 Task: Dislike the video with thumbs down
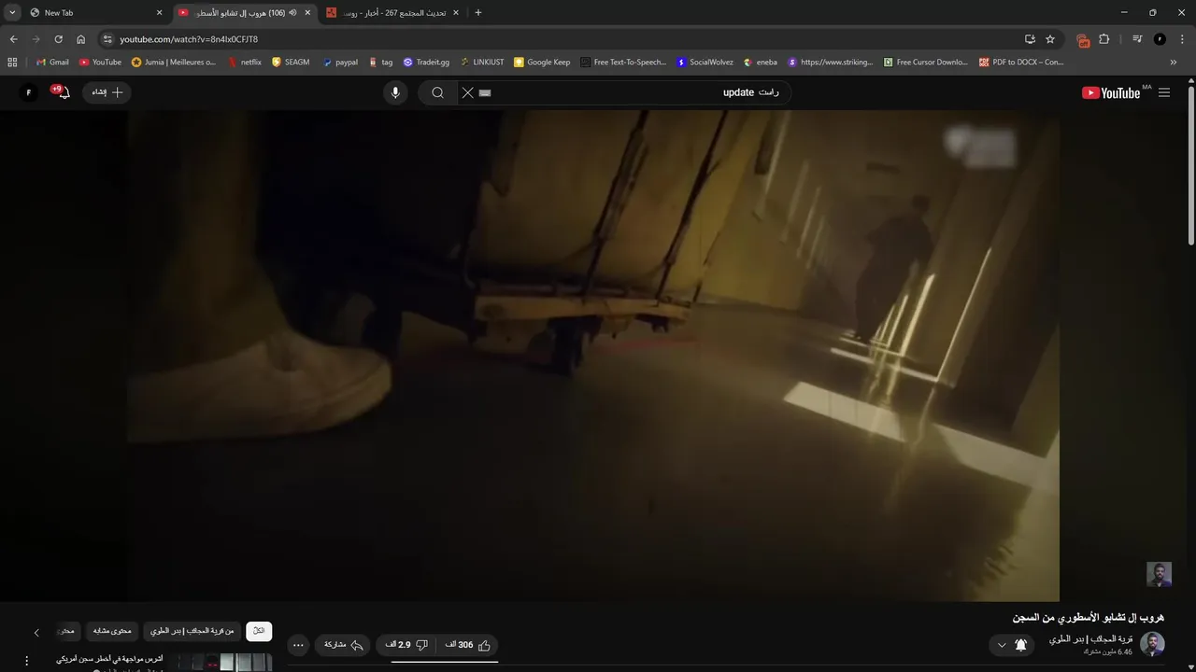(x=407, y=645)
